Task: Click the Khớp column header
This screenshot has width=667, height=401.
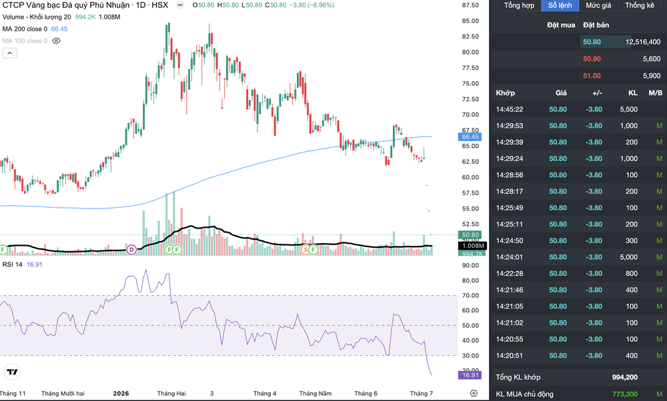Action: click(x=506, y=93)
